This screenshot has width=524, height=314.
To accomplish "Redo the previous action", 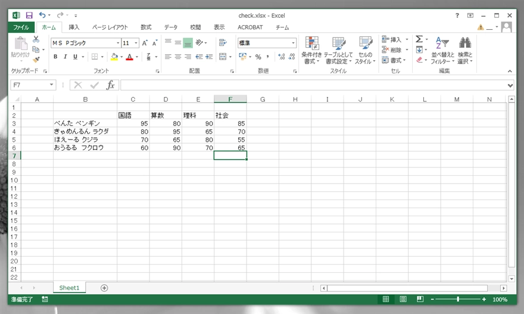I will click(x=60, y=15).
